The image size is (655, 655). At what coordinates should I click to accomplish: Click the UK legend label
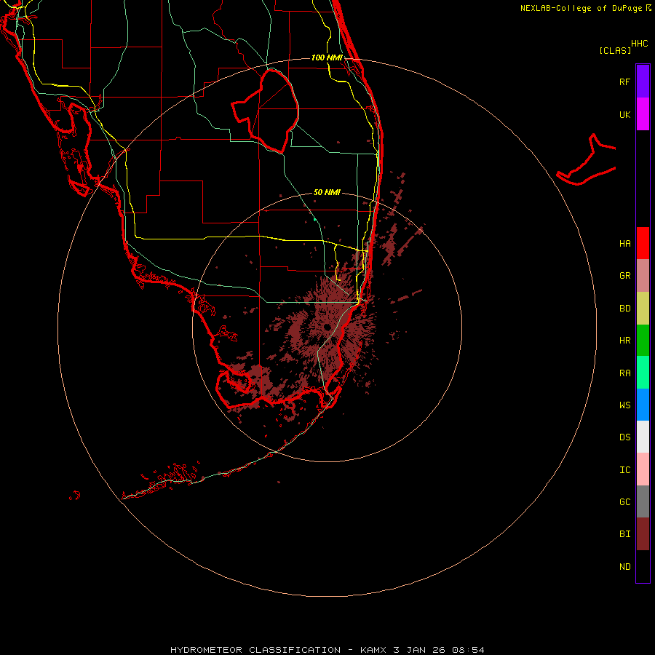point(624,114)
